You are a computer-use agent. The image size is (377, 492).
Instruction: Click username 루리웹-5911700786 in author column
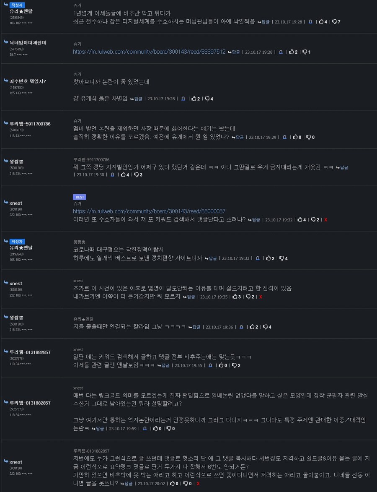click(30, 124)
